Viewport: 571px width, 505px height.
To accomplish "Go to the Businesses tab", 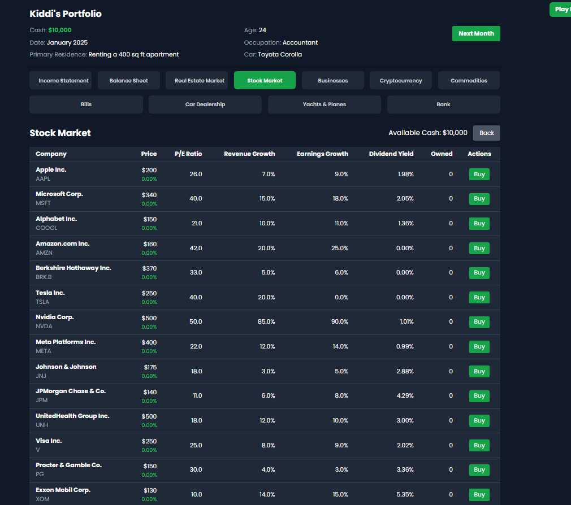I will pos(333,80).
